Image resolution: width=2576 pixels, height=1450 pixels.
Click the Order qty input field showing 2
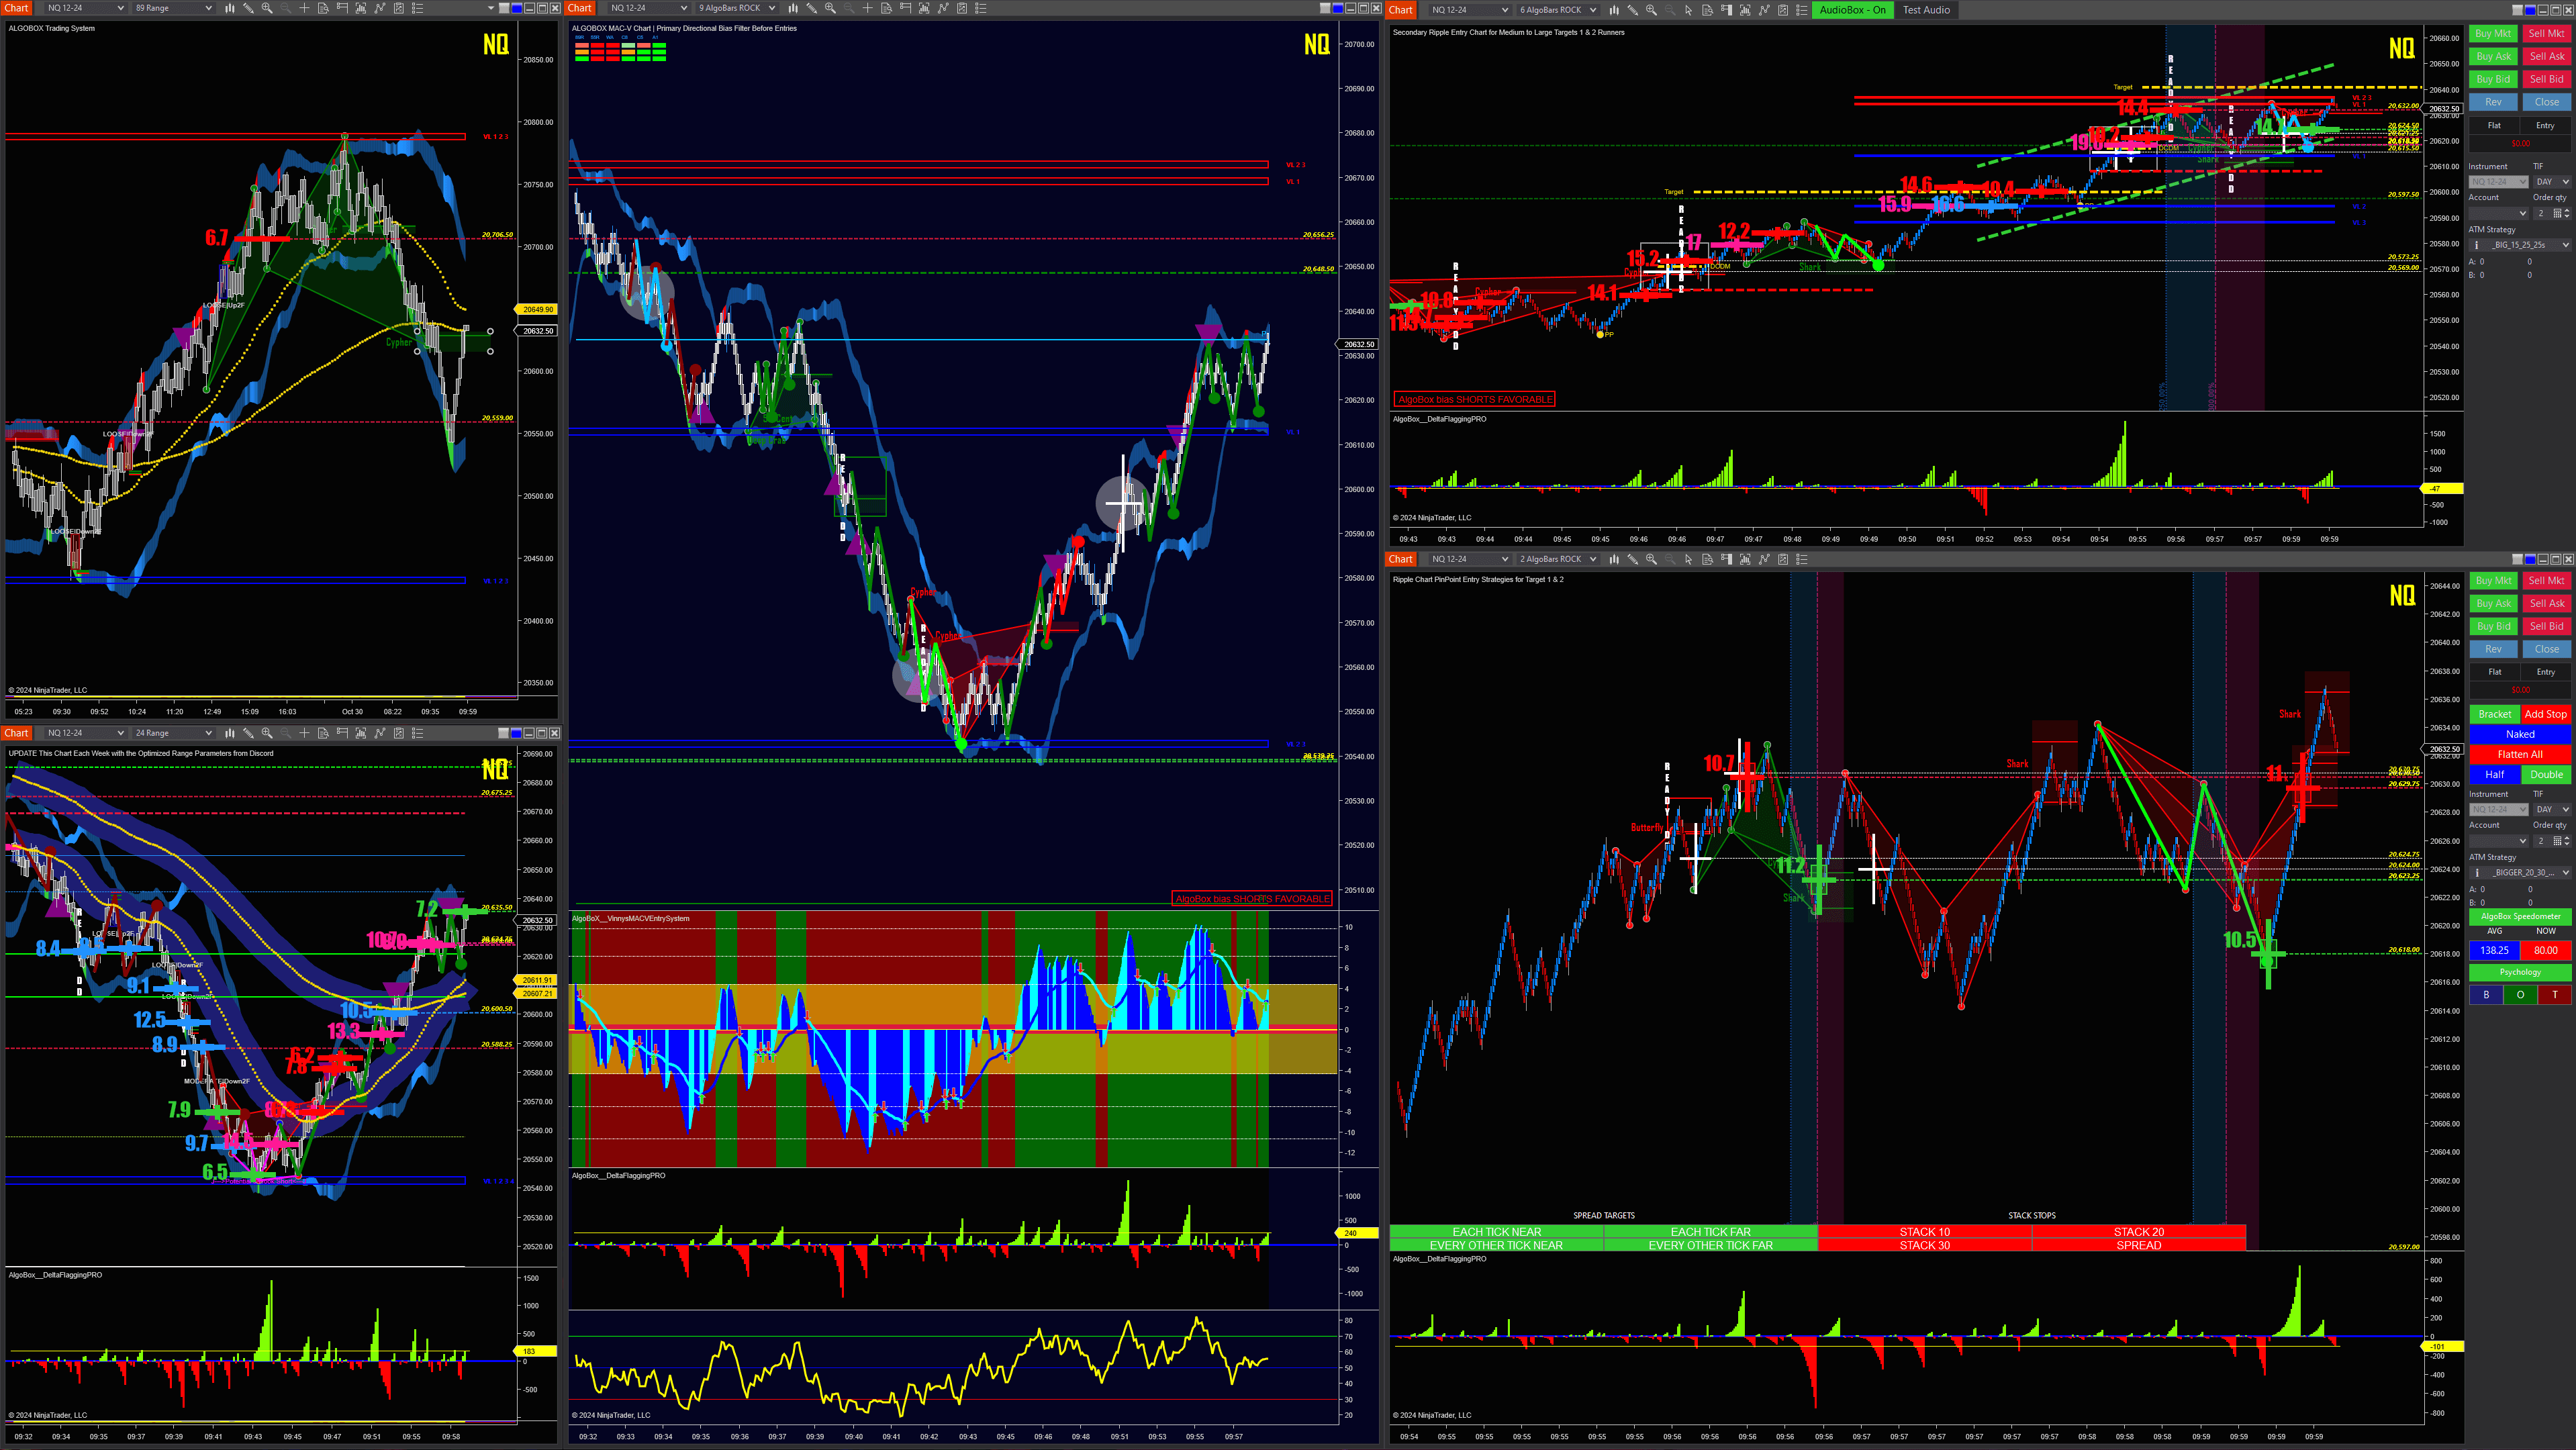2540,213
